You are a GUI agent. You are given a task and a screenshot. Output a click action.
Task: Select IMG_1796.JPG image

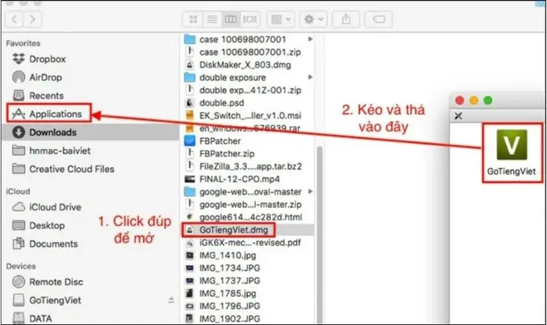click(229, 306)
